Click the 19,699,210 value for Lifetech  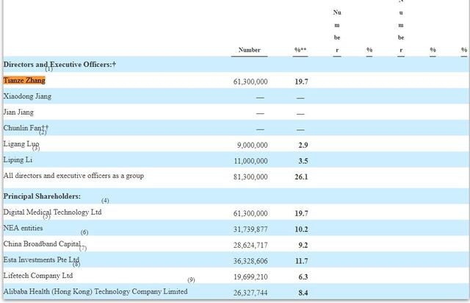pos(250,277)
